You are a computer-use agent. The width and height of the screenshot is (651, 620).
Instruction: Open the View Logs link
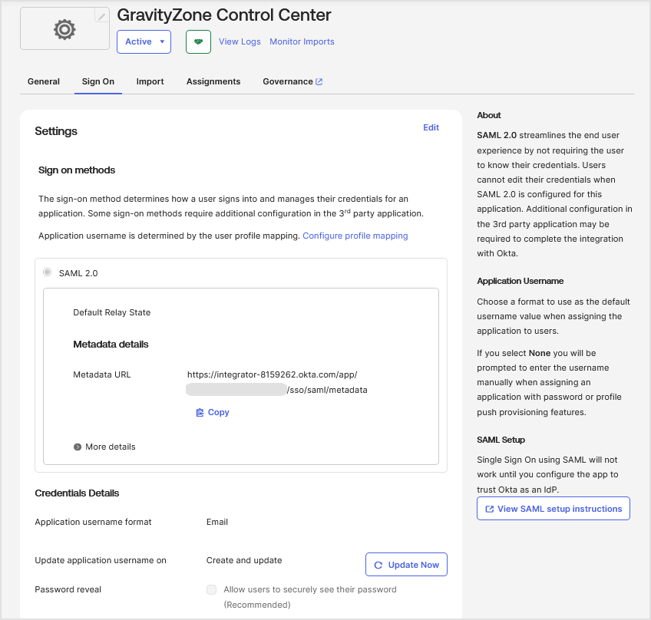click(240, 41)
